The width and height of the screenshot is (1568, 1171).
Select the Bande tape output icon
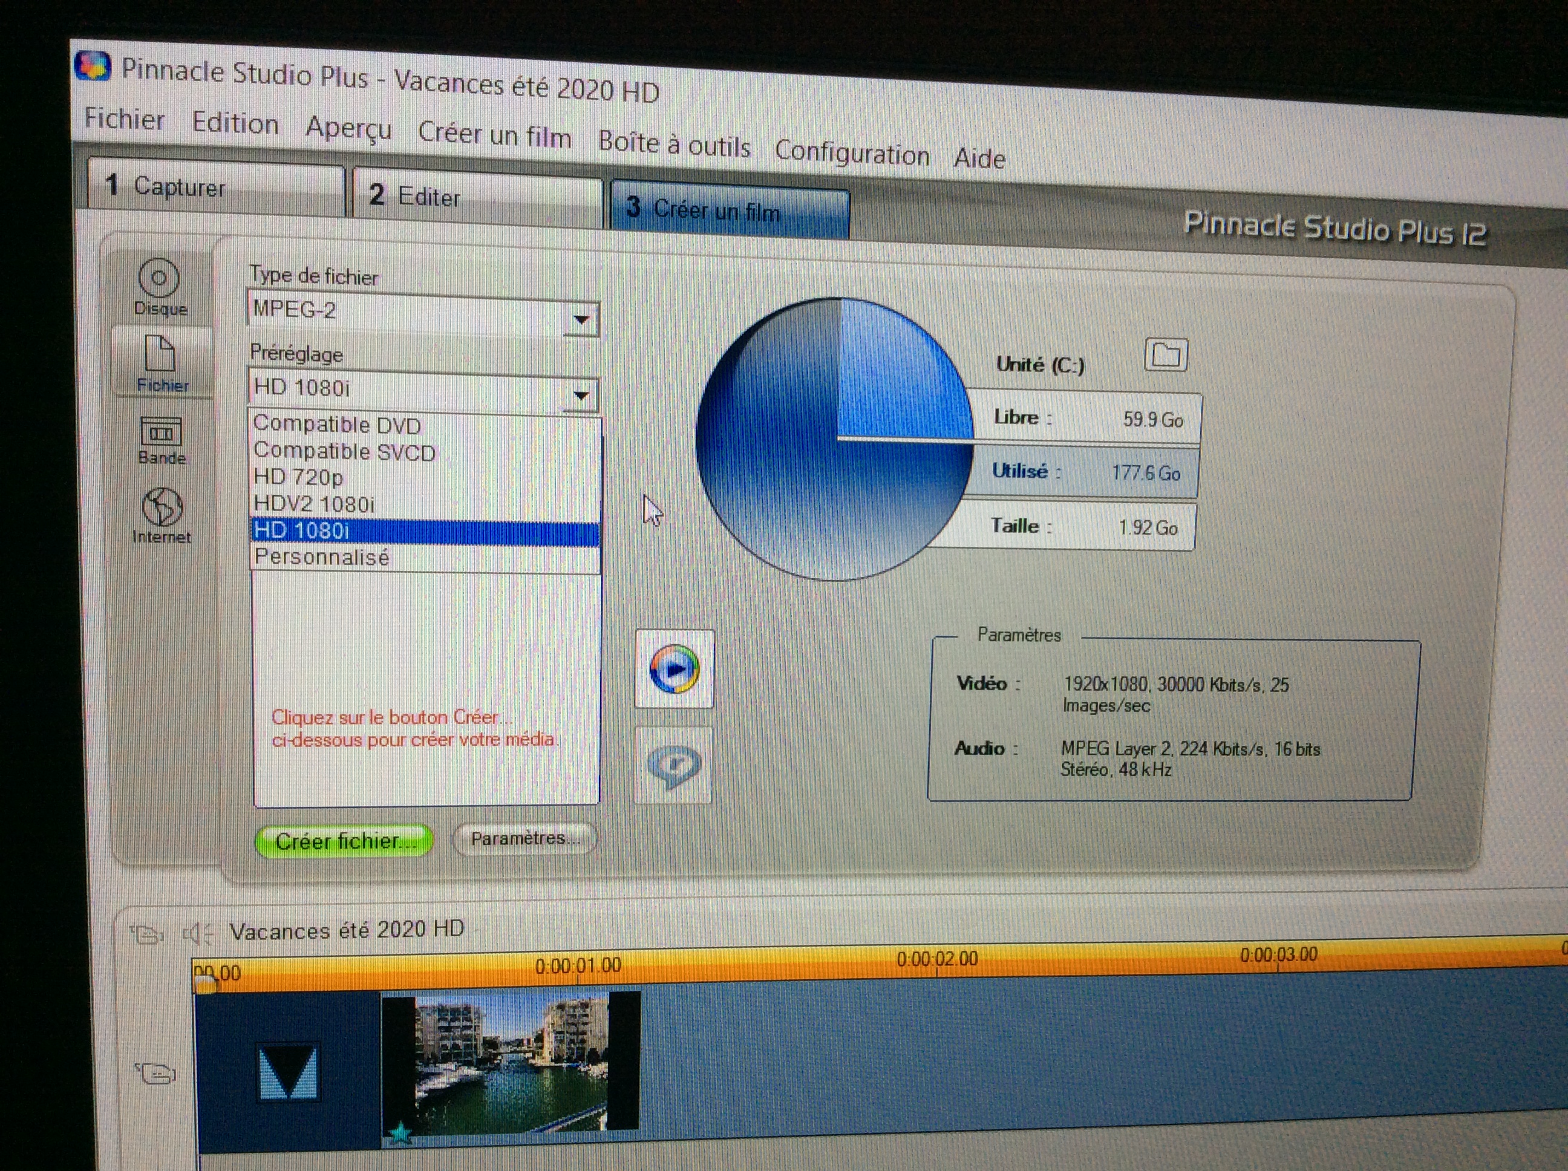162,440
